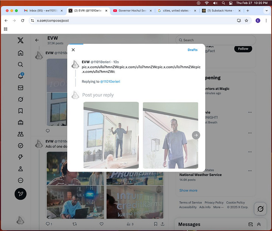The width and height of the screenshot is (272, 231).
Task: Open Jobs briefcase icon
Action: [x=20, y=122]
